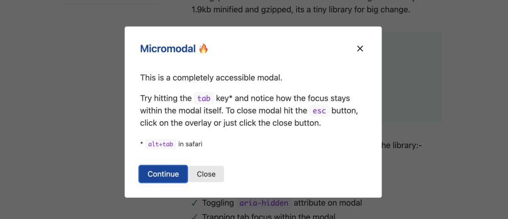Click "Trapping tab focus within the modal" item
The height and width of the screenshot is (219, 508).
coord(269,217)
